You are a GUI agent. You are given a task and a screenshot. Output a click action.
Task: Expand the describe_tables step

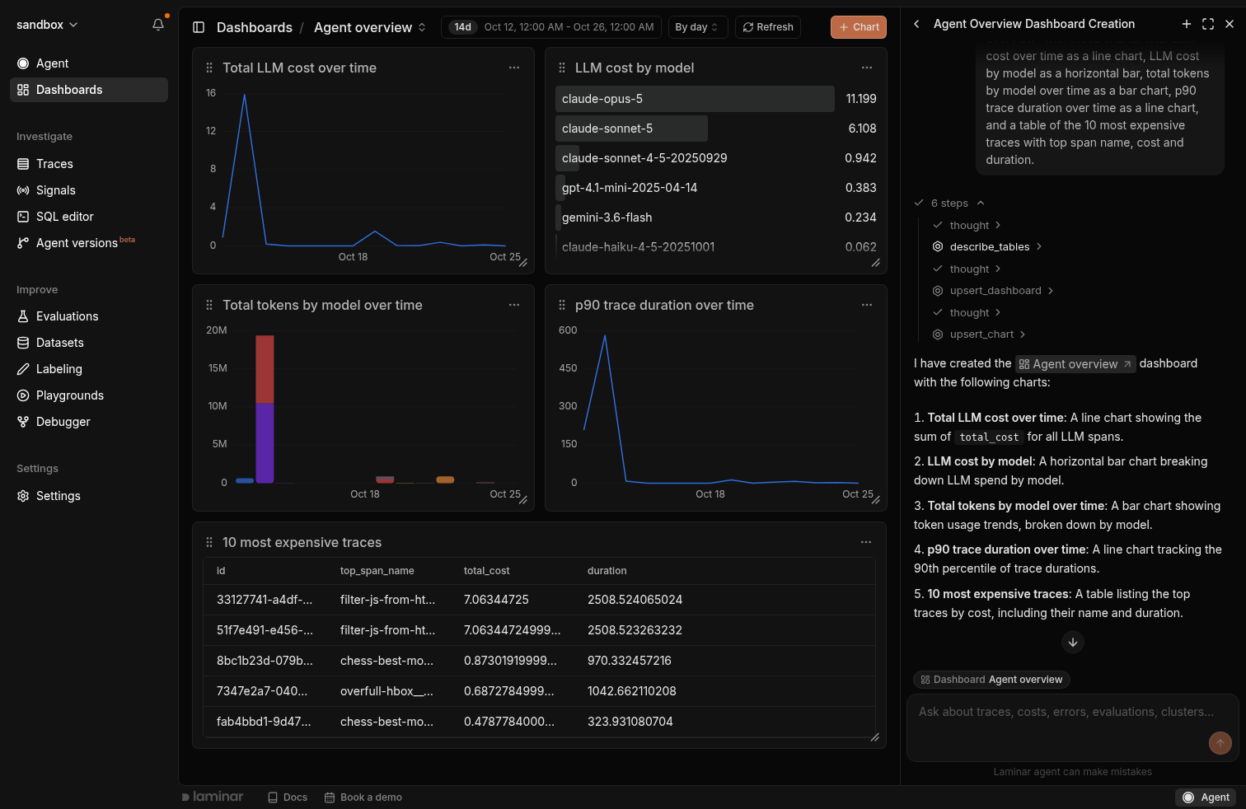click(987, 246)
